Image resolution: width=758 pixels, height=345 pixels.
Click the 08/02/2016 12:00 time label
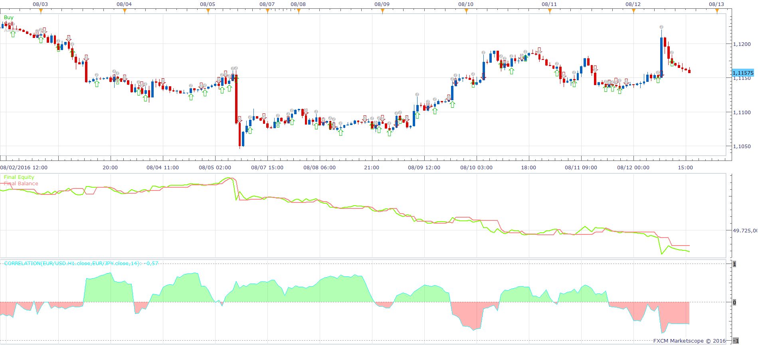(24, 168)
